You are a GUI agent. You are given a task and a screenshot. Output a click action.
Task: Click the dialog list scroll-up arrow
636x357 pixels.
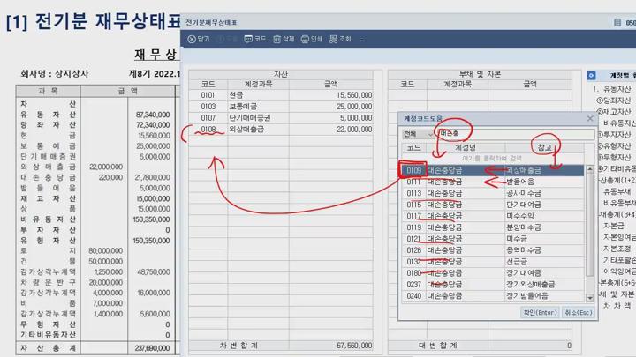[590, 168]
